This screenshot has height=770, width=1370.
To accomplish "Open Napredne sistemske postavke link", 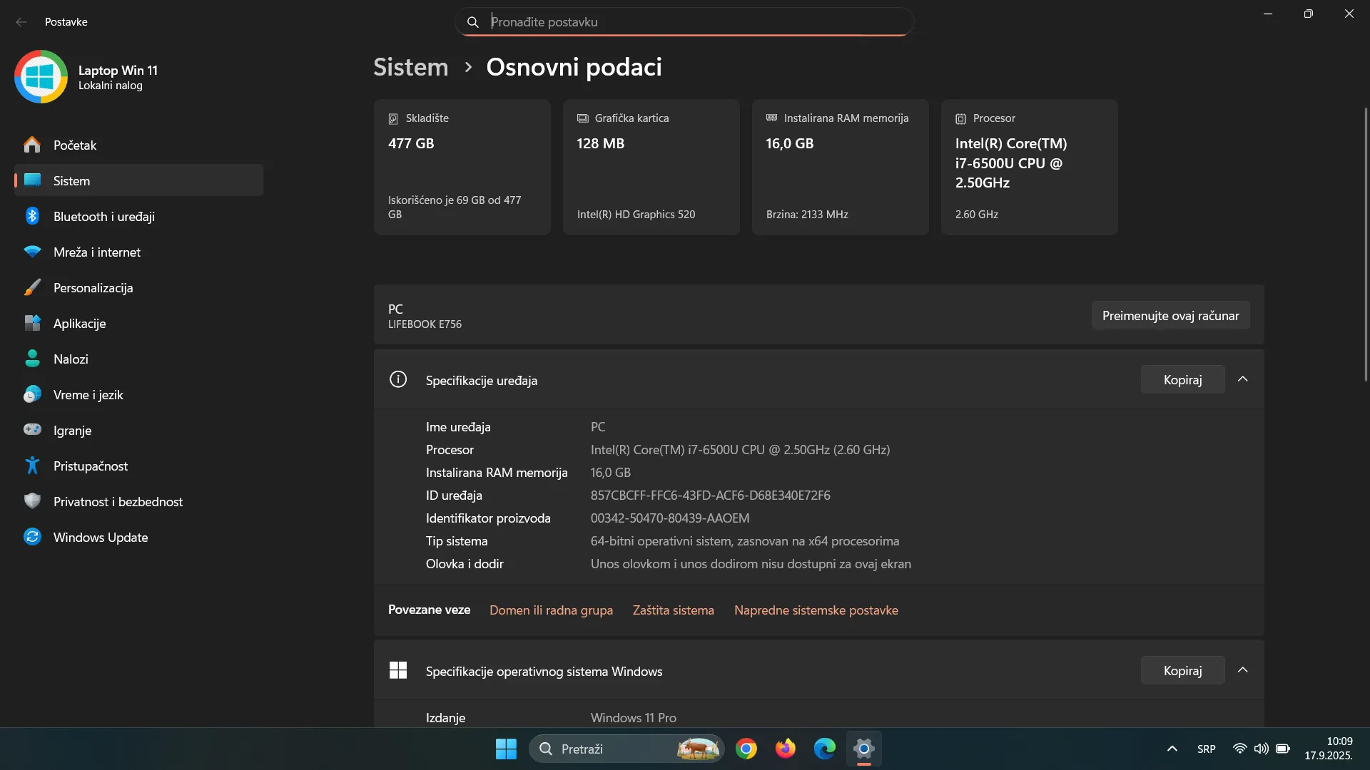I will tap(816, 610).
